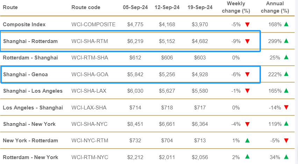The image size is (298, 164).
Task: Click the red down arrow in Composite Index weekly change
Action: 247,24
